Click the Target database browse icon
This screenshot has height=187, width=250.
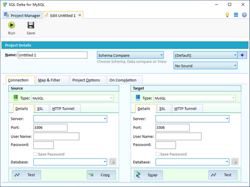click(235, 162)
